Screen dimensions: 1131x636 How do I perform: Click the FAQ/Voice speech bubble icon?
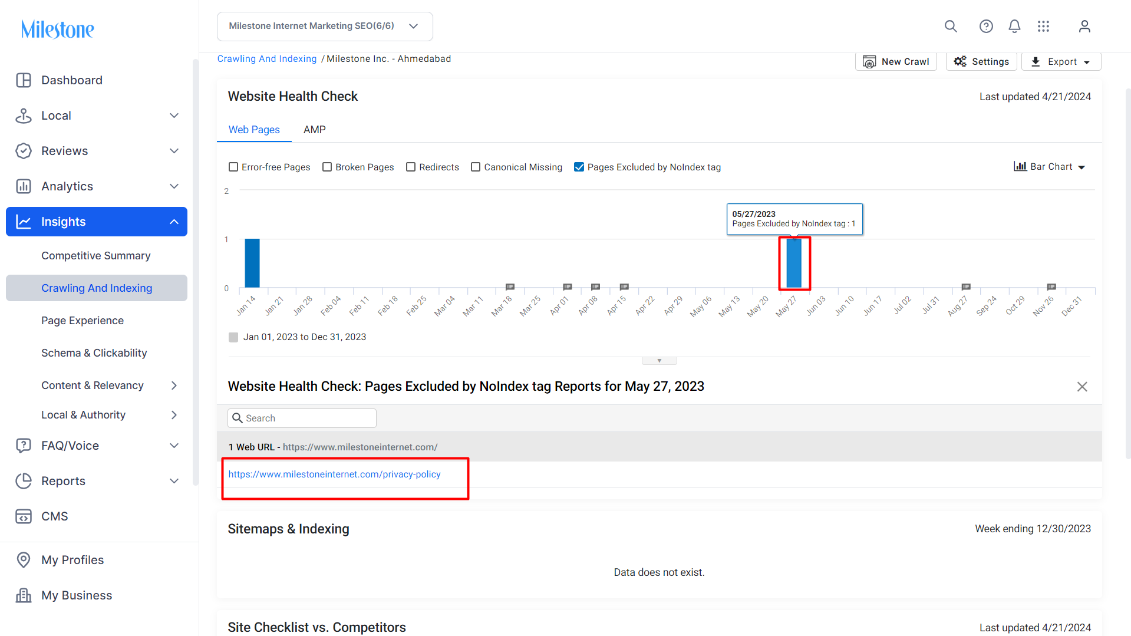pyautogui.click(x=24, y=446)
